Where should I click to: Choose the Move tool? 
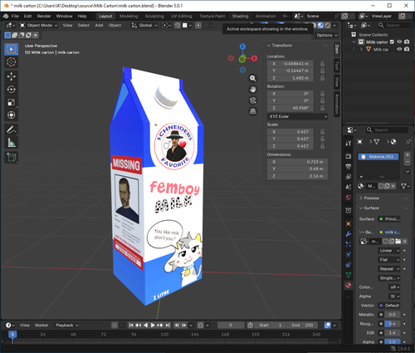[x=12, y=76]
